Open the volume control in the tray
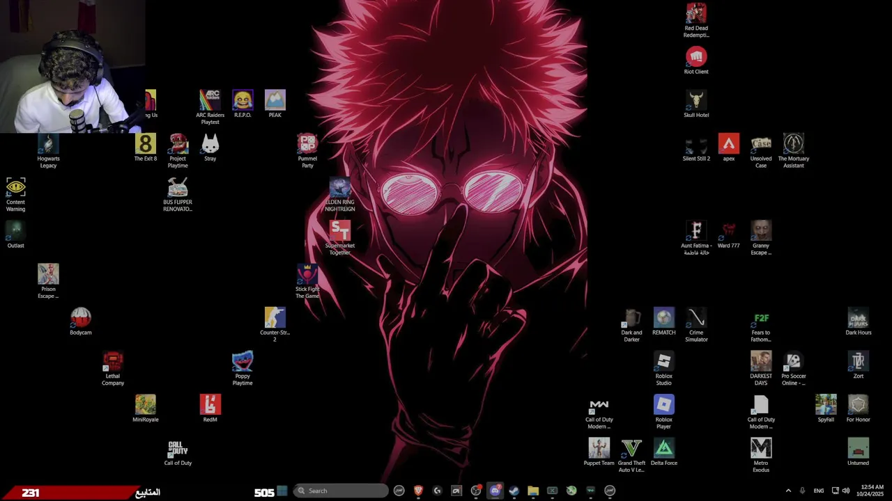The height and width of the screenshot is (501, 892). [x=846, y=491]
